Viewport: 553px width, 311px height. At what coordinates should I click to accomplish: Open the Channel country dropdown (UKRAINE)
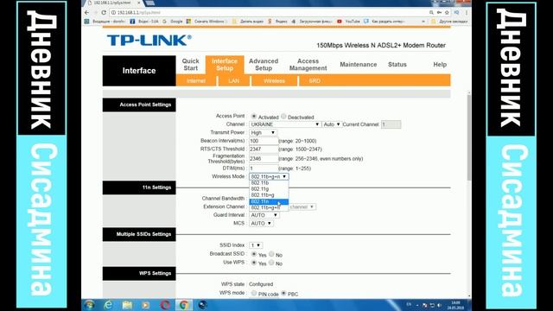tap(284, 124)
